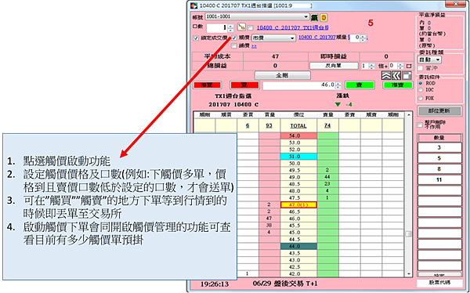
Task: Click the 46.0 price field spinner
Action: [x=338, y=85]
